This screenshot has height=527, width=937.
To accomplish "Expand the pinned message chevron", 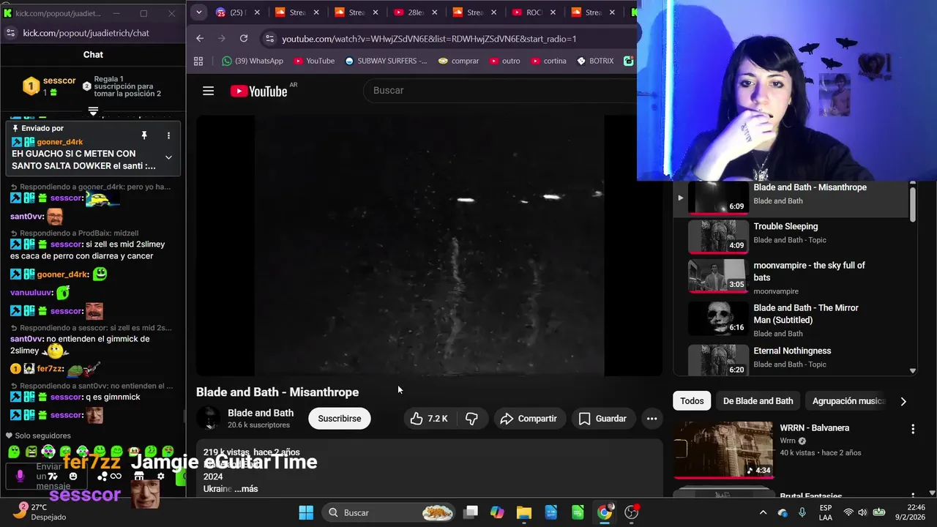I will point(168,157).
